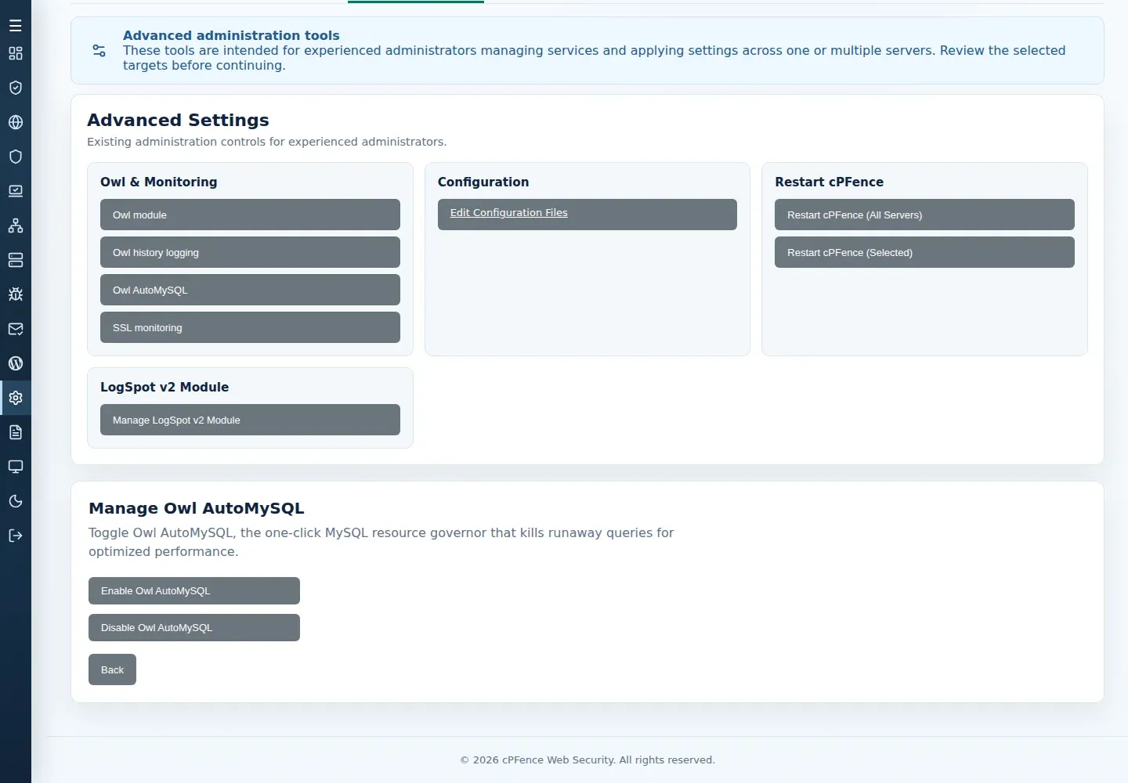Select the settings gear sidebar icon

pyautogui.click(x=16, y=398)
